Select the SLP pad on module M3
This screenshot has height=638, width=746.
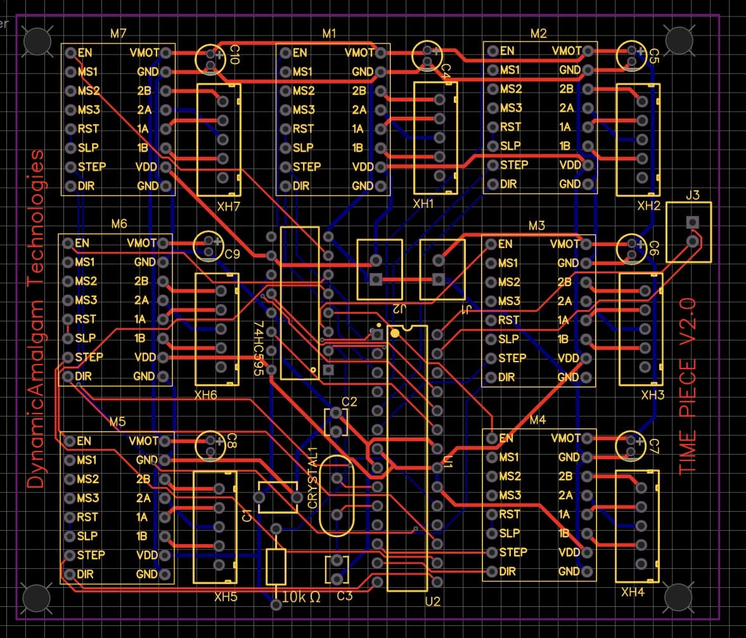491,339
